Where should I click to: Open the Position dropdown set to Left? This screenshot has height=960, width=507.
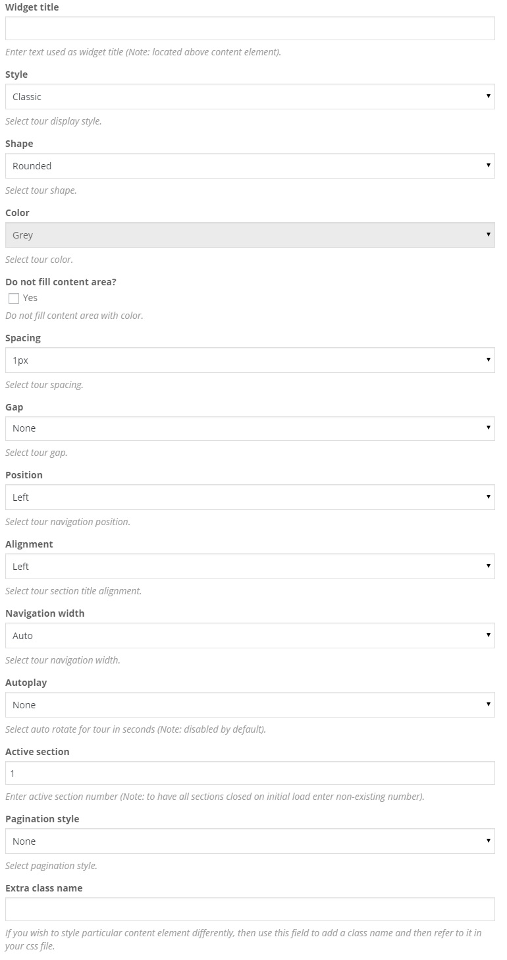(x=250, y=497)
